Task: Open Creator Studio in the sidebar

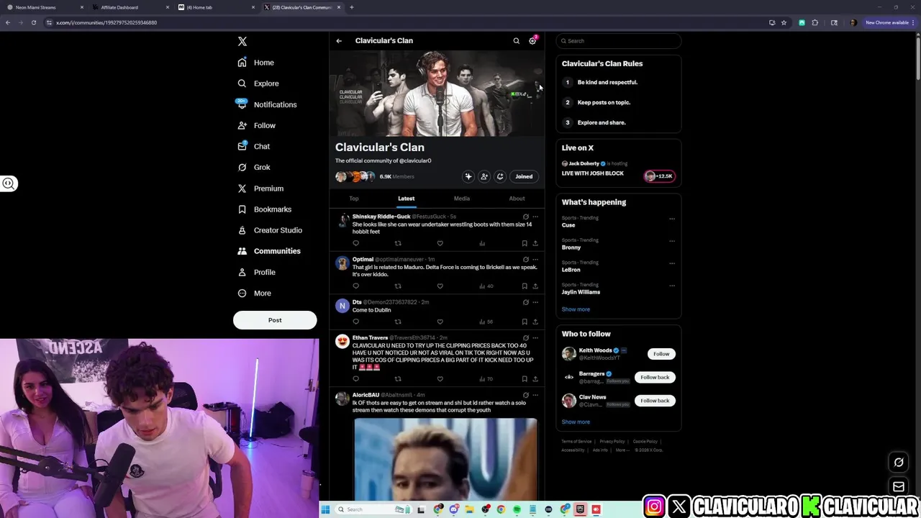Action: 270,230
